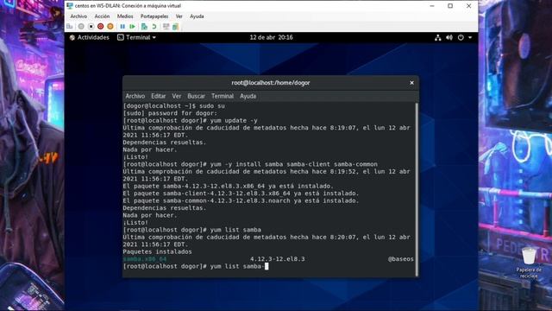Open the terminal's Archivo menu

tap(135, 96)
